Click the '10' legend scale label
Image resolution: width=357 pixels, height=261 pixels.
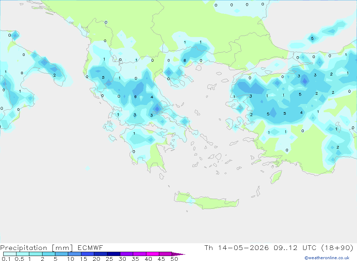71,259
